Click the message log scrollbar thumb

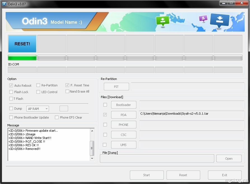92,148
